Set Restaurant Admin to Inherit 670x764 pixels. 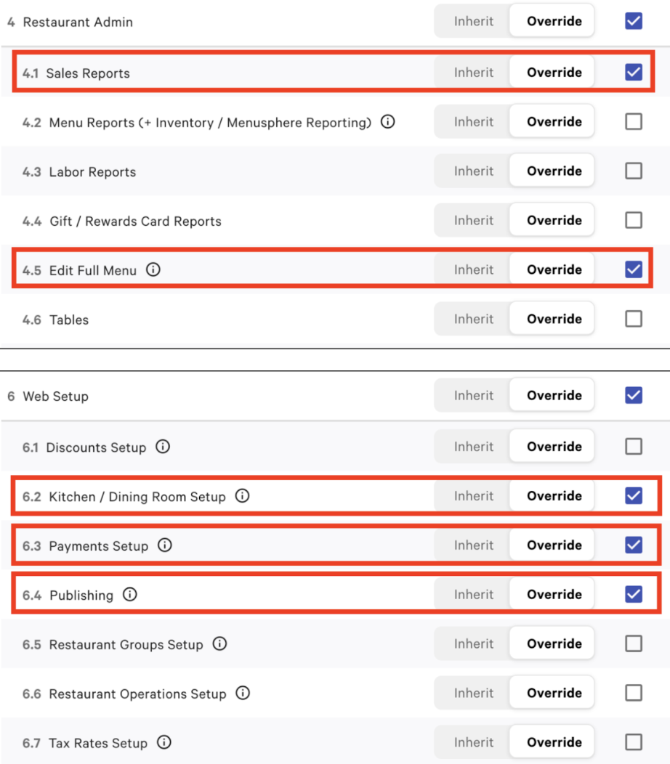[474, 21]
